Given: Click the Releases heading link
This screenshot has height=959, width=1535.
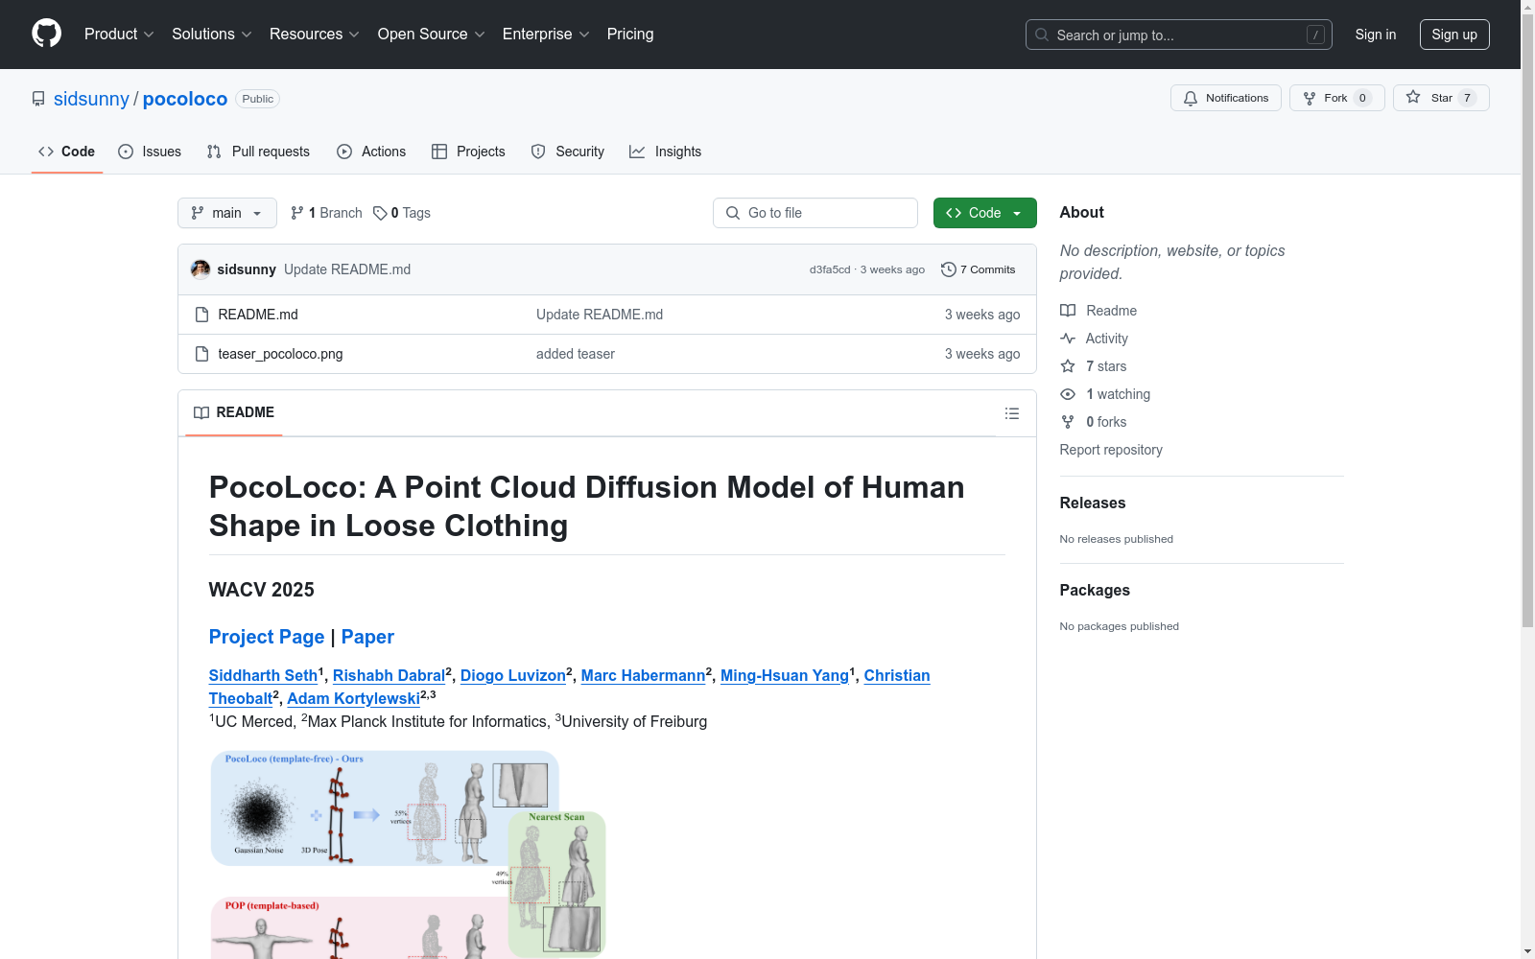Looking at the screenshot, I should coord(1093,503).
